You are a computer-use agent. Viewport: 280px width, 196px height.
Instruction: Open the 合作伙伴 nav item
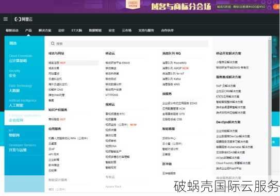point(167,30)
